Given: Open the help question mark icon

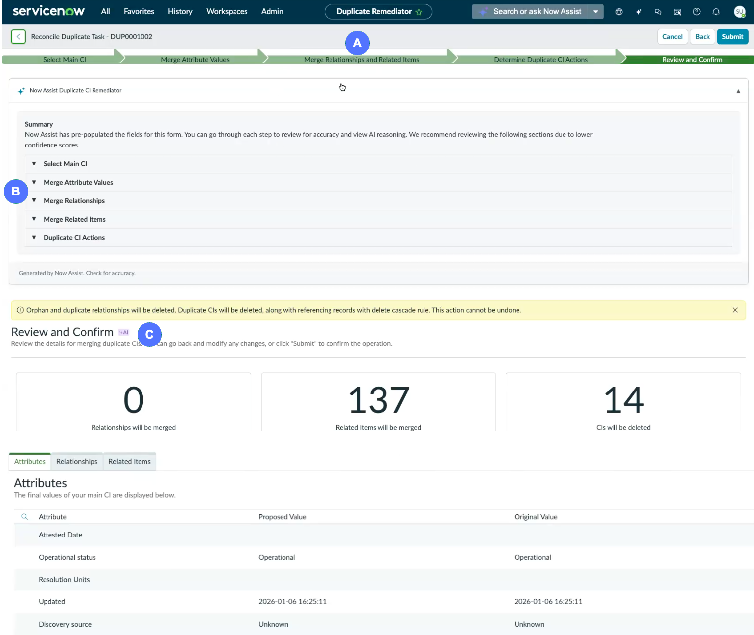Looking at the screenshot, I should [x=697, y=12].
